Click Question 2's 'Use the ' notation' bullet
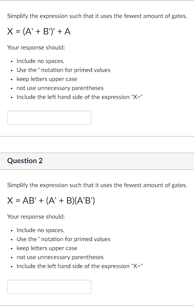Screen dimensions: 194x306 coord(63,239)
